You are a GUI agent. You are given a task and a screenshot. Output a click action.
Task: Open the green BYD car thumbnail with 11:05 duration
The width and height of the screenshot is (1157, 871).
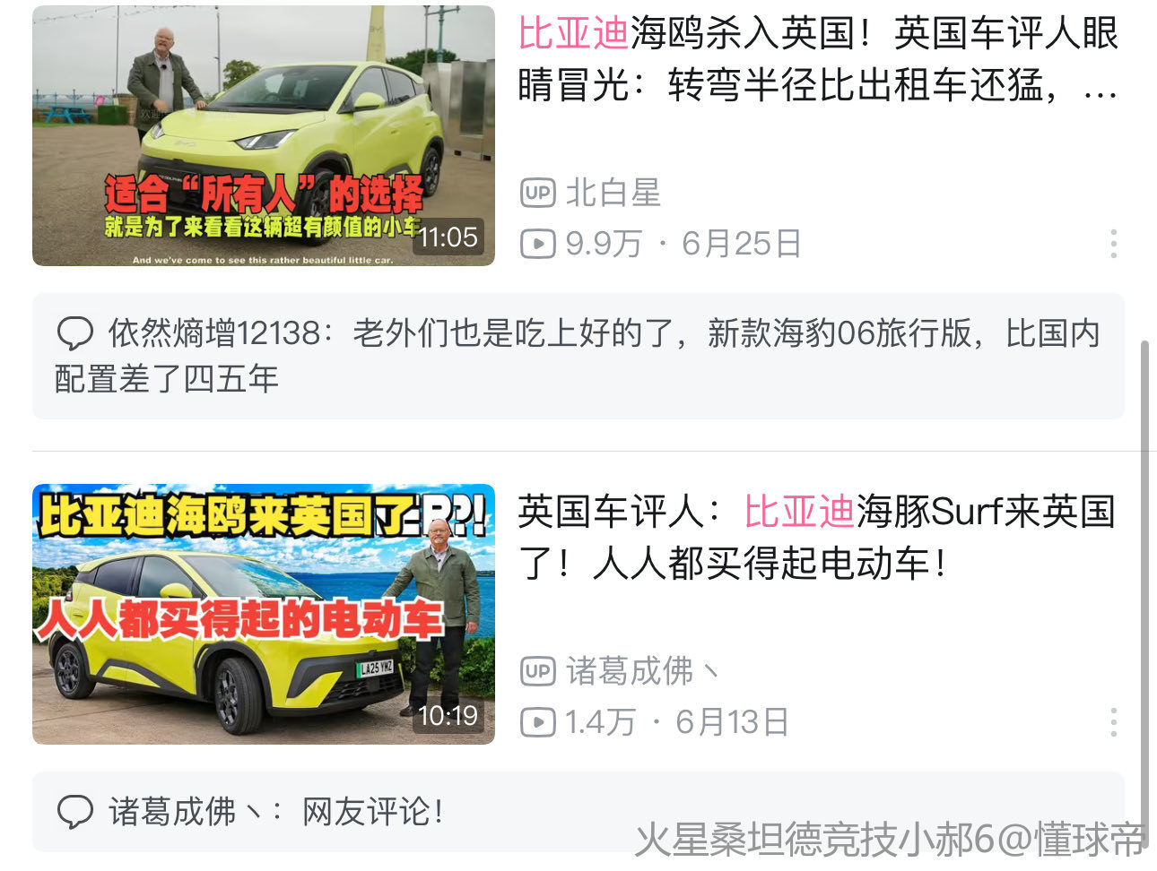[264, 135]
